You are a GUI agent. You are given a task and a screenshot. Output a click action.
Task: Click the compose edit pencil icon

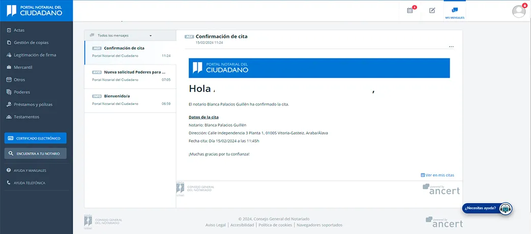tap(432, 10)
